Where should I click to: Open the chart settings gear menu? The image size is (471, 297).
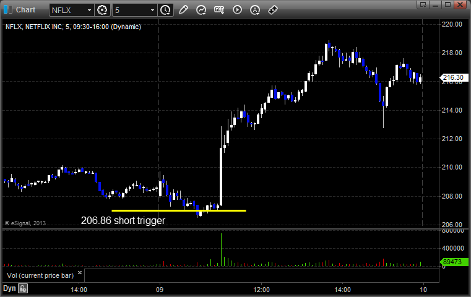tap(102, 10)
